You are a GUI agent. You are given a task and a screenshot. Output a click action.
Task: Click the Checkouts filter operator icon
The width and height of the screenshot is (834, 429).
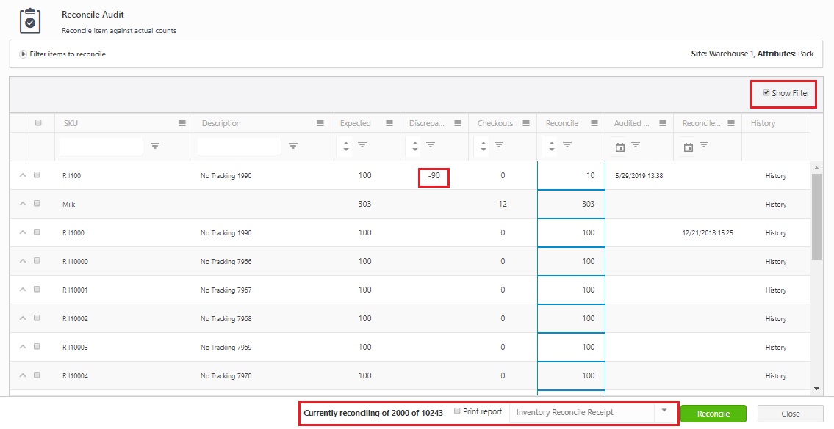coord(499,144)
